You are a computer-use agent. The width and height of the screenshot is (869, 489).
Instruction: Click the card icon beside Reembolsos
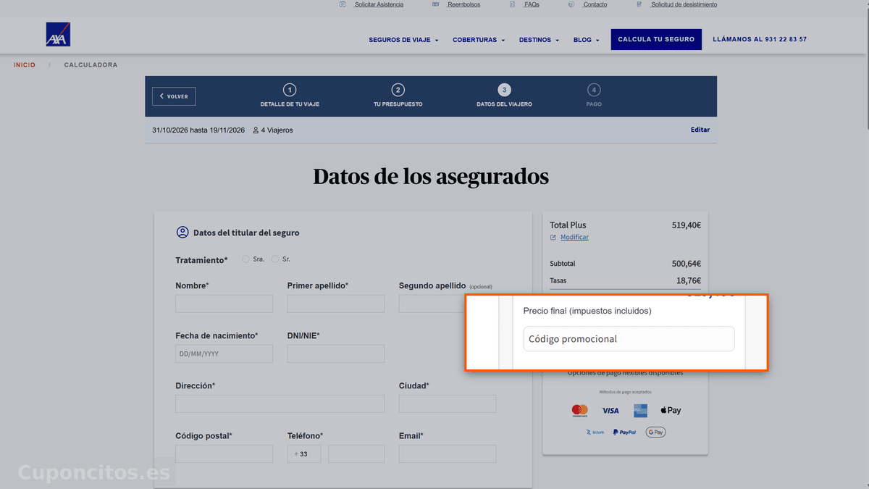(435, 4)
